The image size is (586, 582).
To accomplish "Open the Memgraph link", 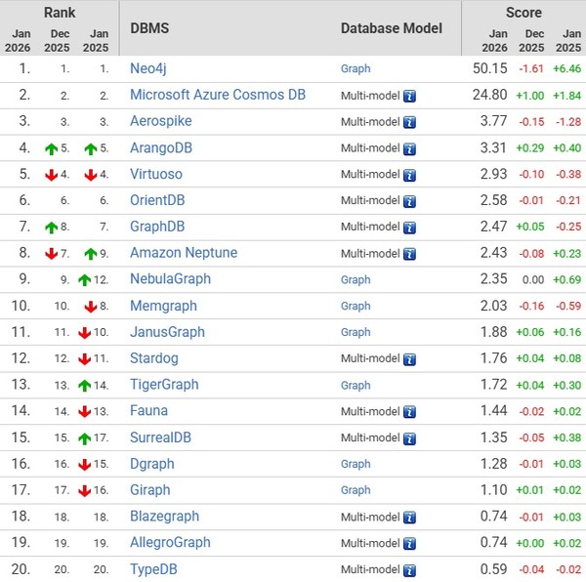I will (163, 306).
